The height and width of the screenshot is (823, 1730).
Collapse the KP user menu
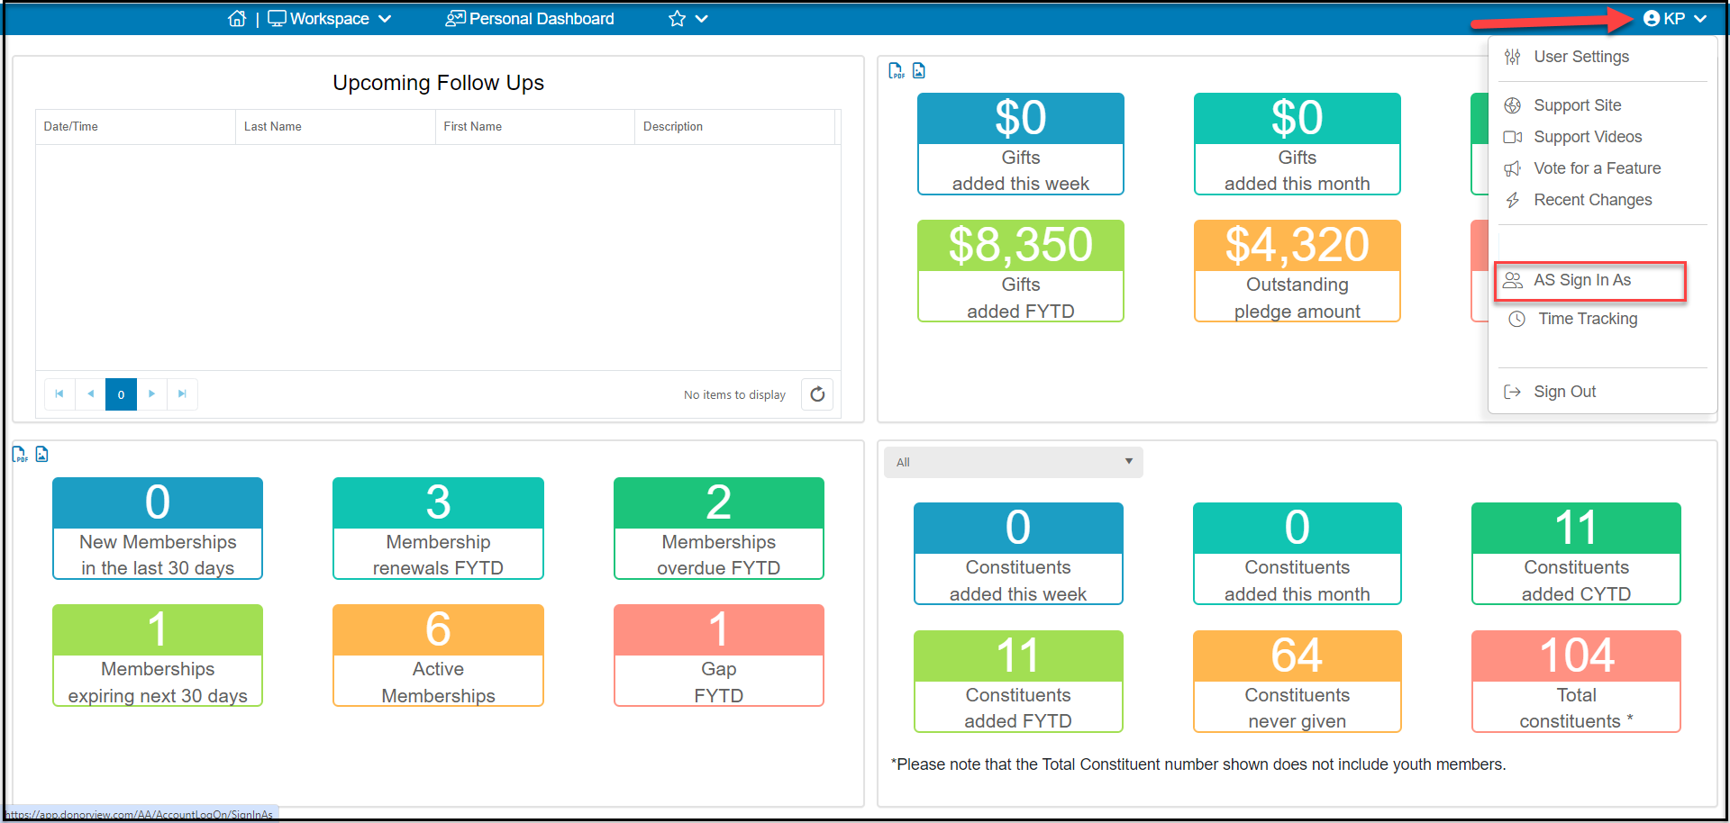click(1675, 18)
